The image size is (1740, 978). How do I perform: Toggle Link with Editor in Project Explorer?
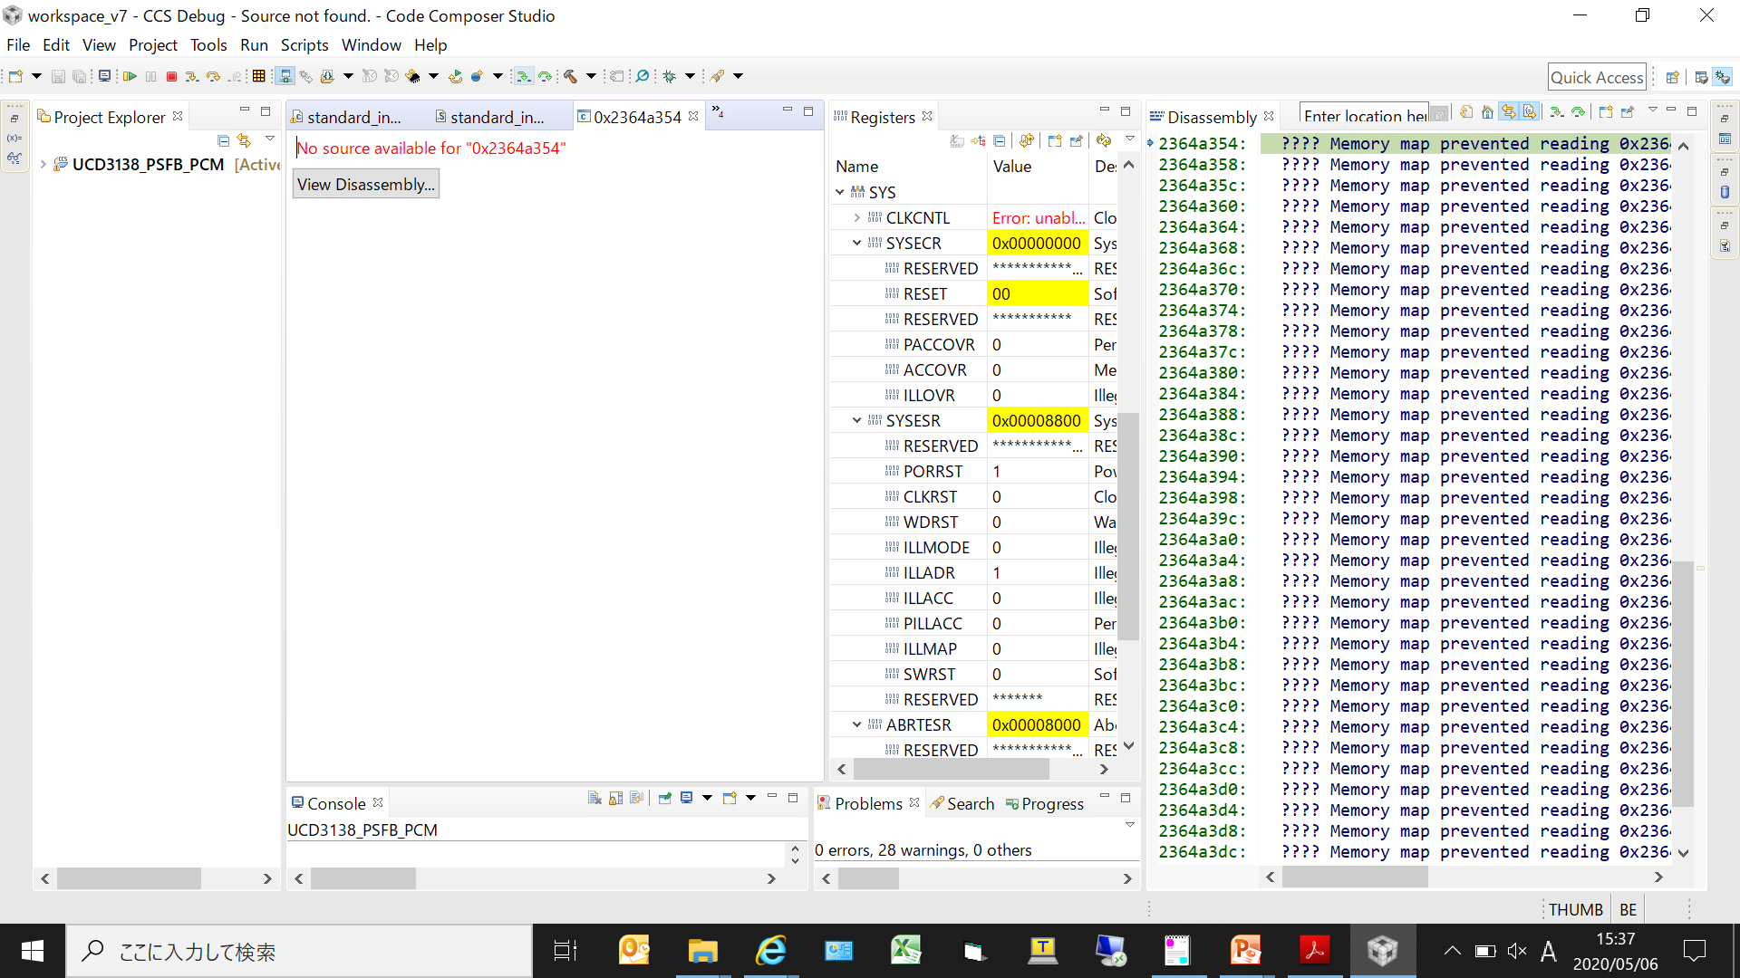(x=244, y=140)
